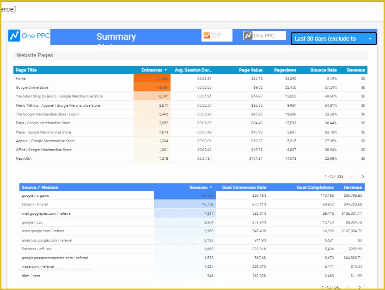Select the Home page row
The image size is (385, 290).
click(190, 79)
